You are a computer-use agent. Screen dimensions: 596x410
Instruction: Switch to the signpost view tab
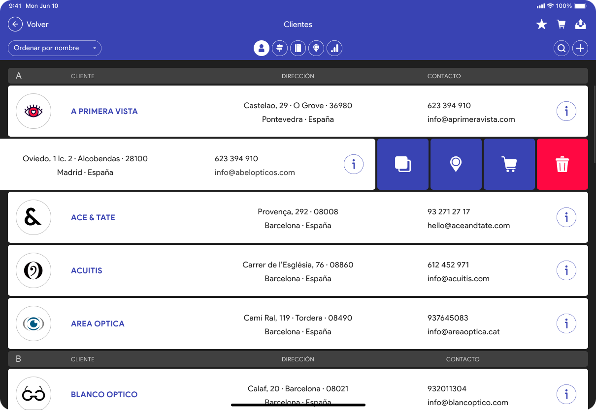280,48
